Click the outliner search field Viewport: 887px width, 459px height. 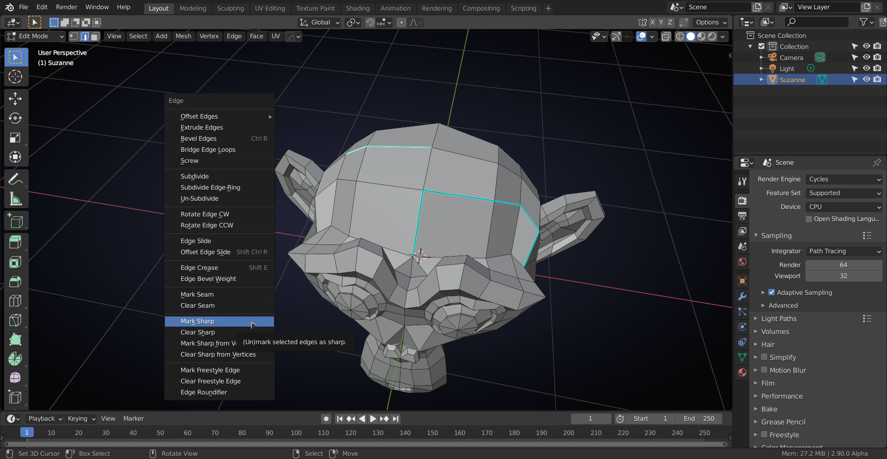(817, 22)
